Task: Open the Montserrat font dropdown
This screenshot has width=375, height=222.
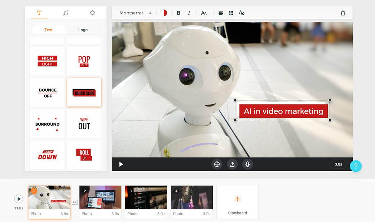Action: [x=135, y=13]
